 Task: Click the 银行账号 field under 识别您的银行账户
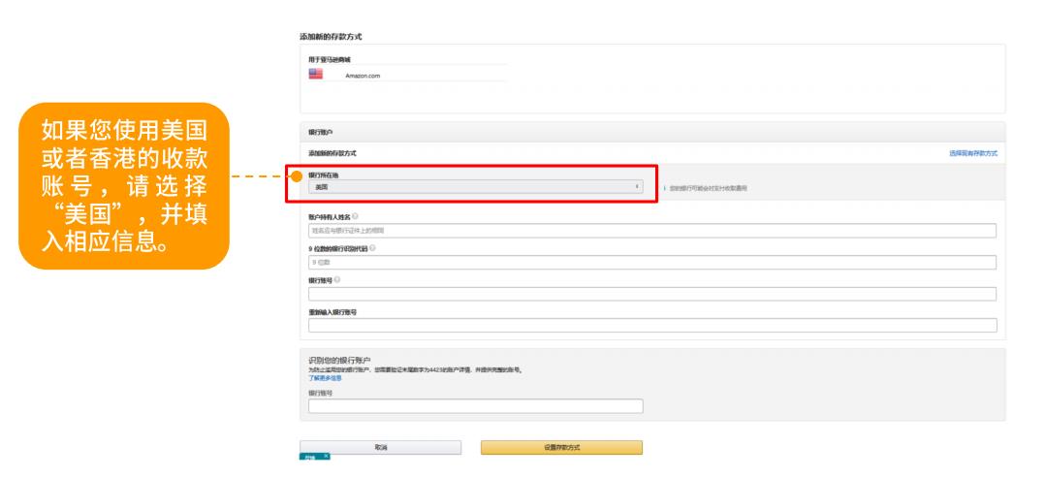click(x=475, y=406)
